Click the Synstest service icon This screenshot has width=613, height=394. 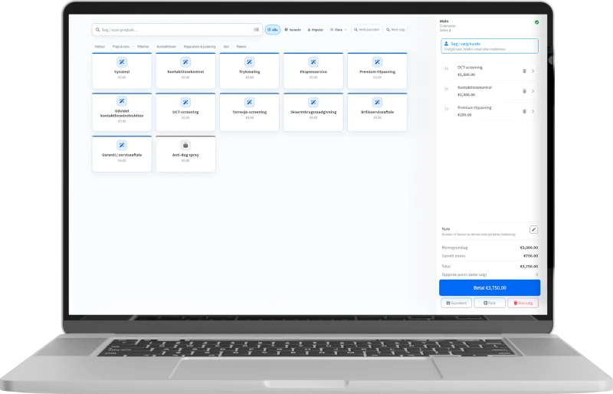point(122,62)
